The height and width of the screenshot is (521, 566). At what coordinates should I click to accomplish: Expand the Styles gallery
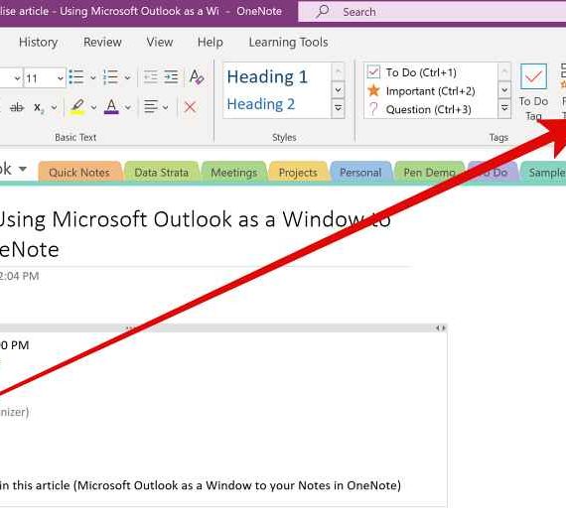(339, 108)
